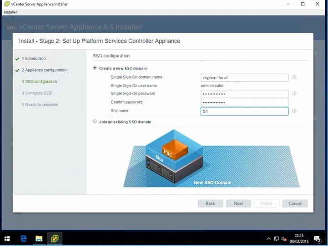Click green checkmark next to Introduction

(17, 59)
